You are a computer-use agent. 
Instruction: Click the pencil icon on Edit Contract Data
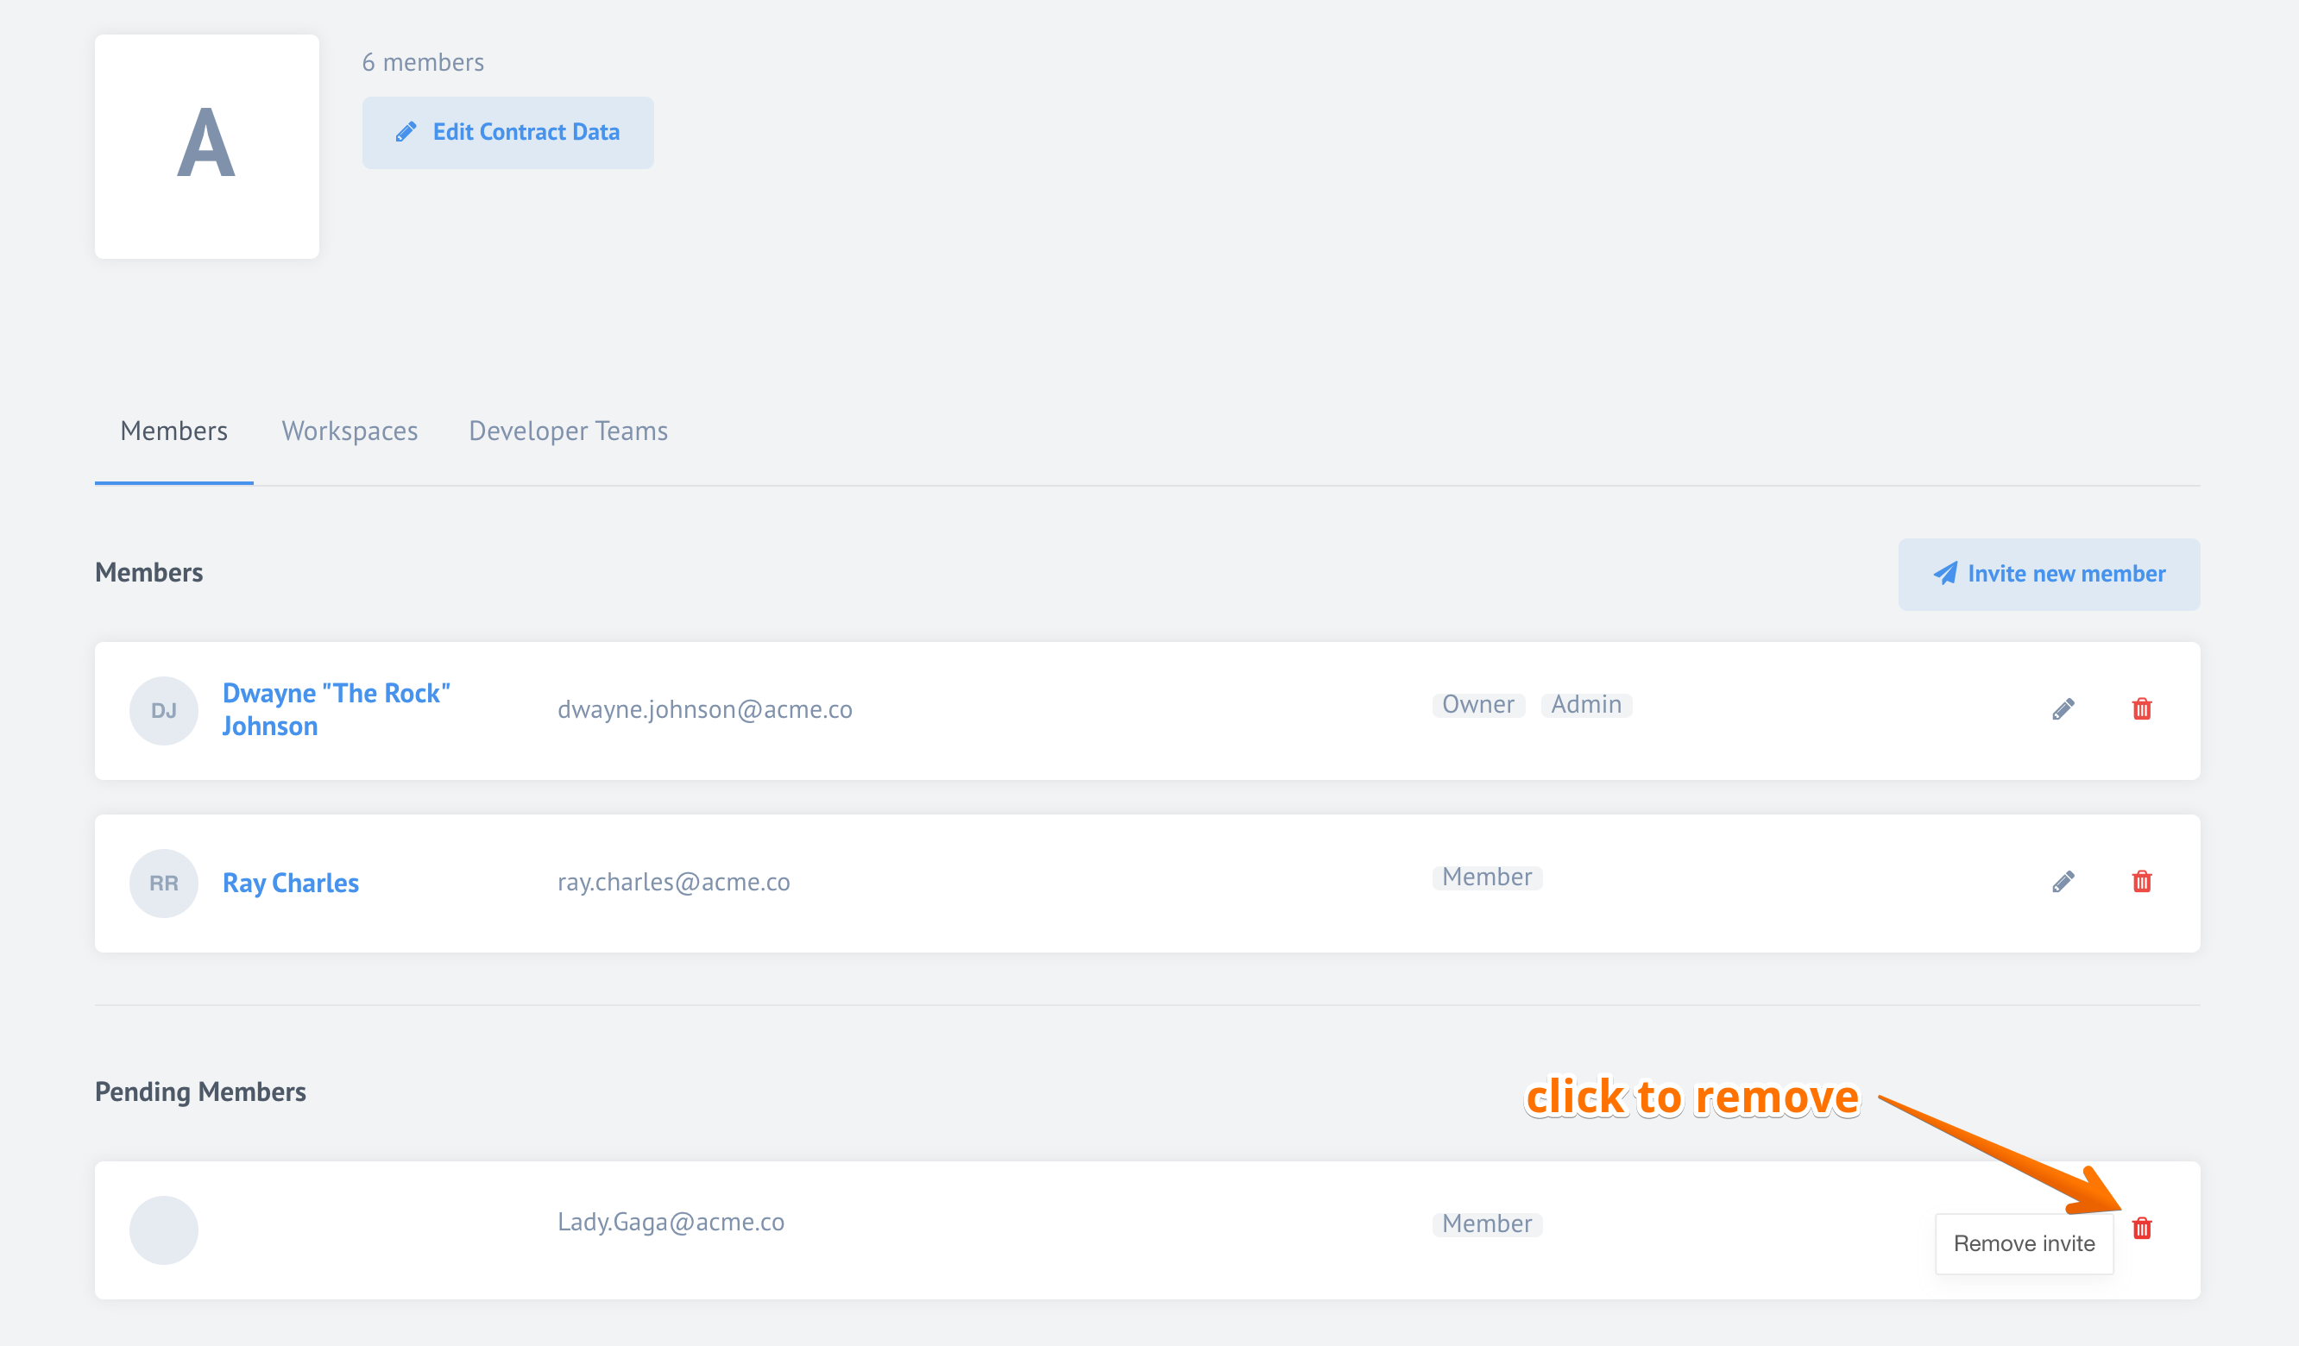pyautogui.click(x=404, y=131)
